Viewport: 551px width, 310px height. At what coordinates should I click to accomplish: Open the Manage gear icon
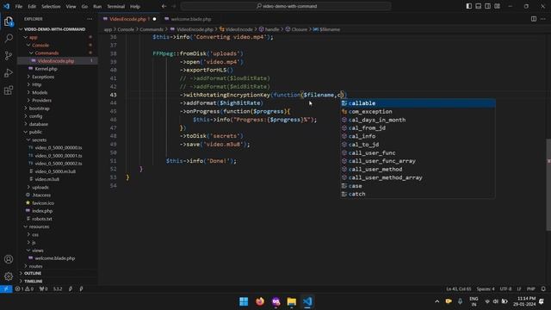point(9,276)
